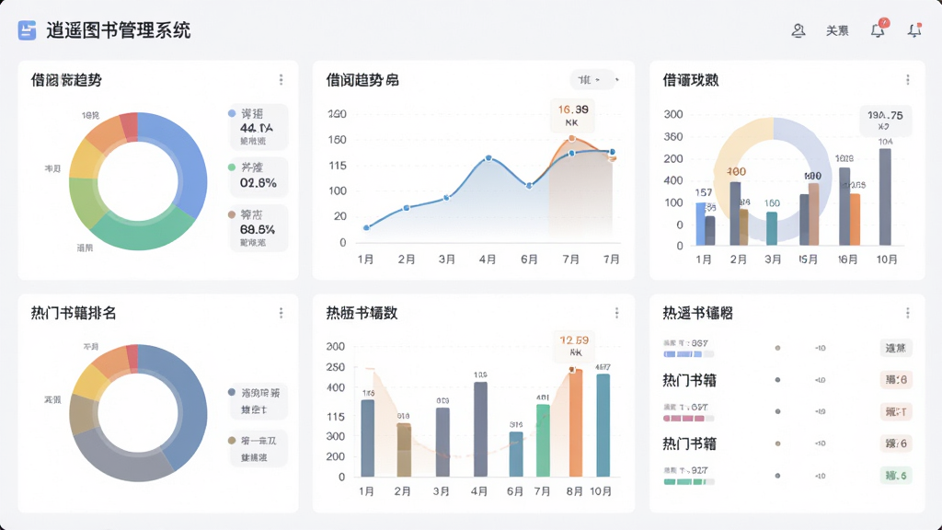Click the 16.39 tooltip on the line chart
The image size is (942, 530).
572,115
